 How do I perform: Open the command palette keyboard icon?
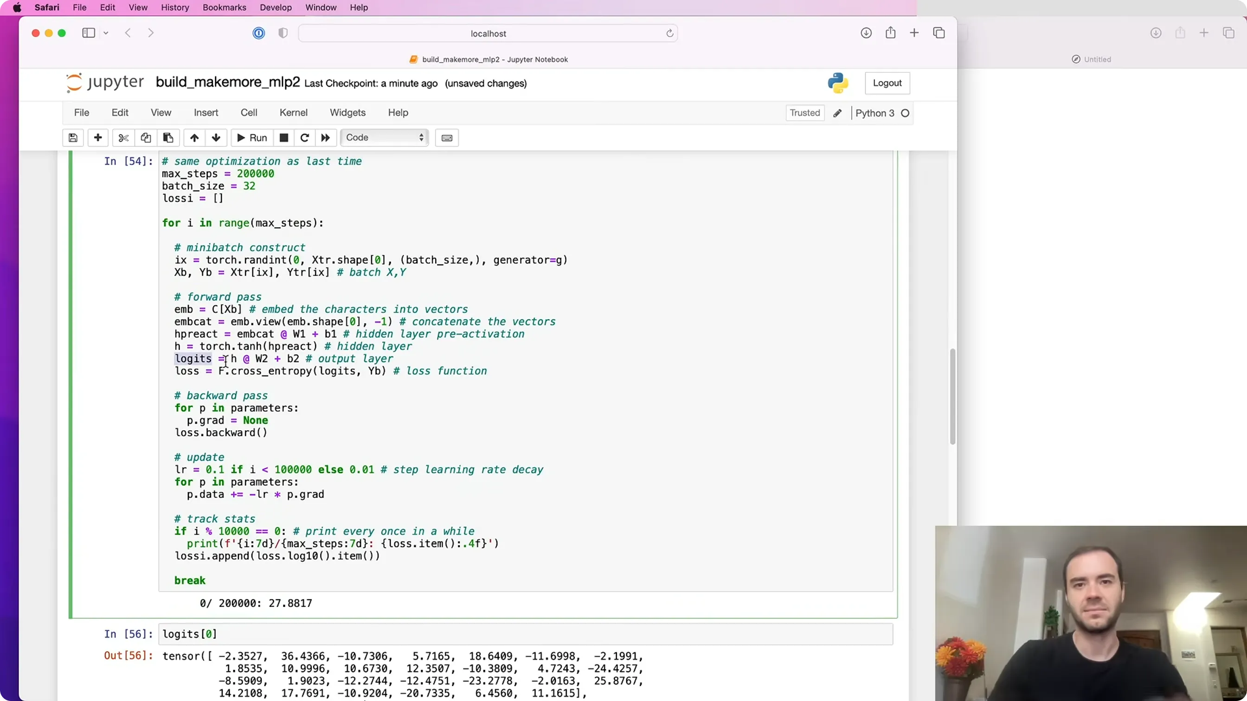pos(447,138)
